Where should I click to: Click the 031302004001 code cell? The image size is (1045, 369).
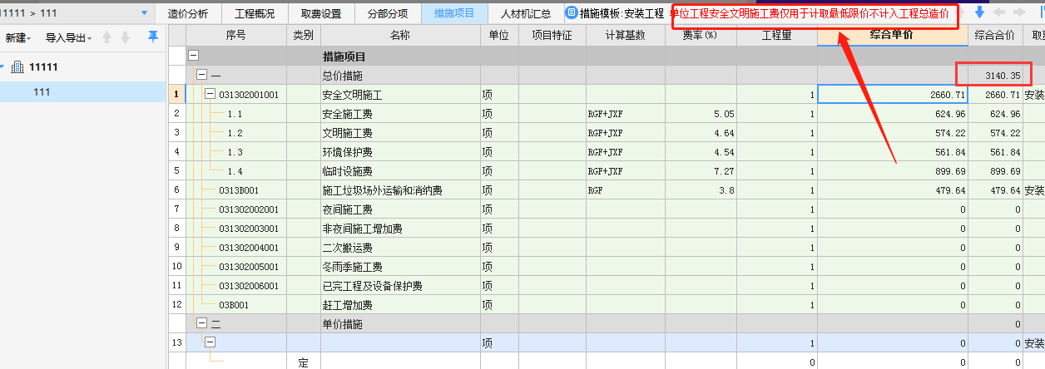coord(236,248)
